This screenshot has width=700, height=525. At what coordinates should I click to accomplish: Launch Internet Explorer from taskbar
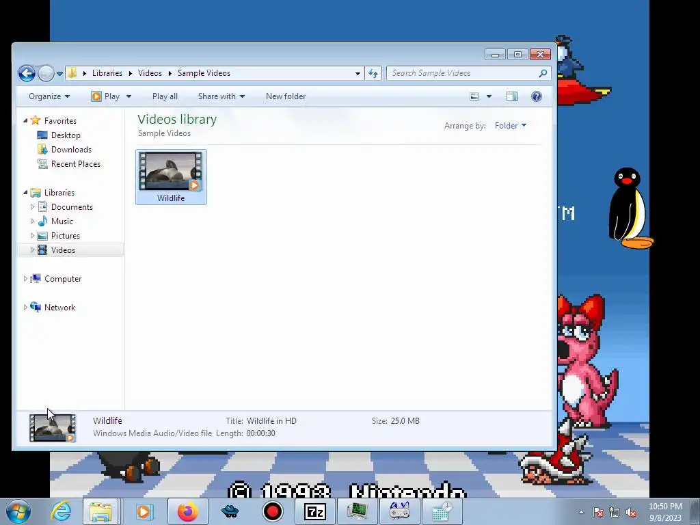61,511
